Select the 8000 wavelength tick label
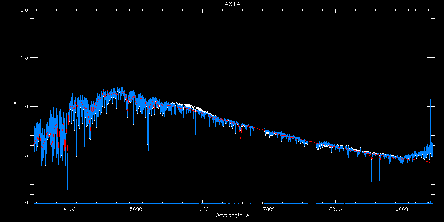The height and width of the screenshot is (222, 444). click(336, 209)
